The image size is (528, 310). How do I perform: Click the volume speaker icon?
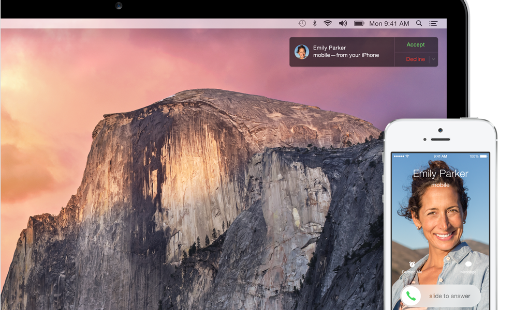343,23
